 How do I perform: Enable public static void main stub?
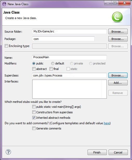click(x=34, y=107)
